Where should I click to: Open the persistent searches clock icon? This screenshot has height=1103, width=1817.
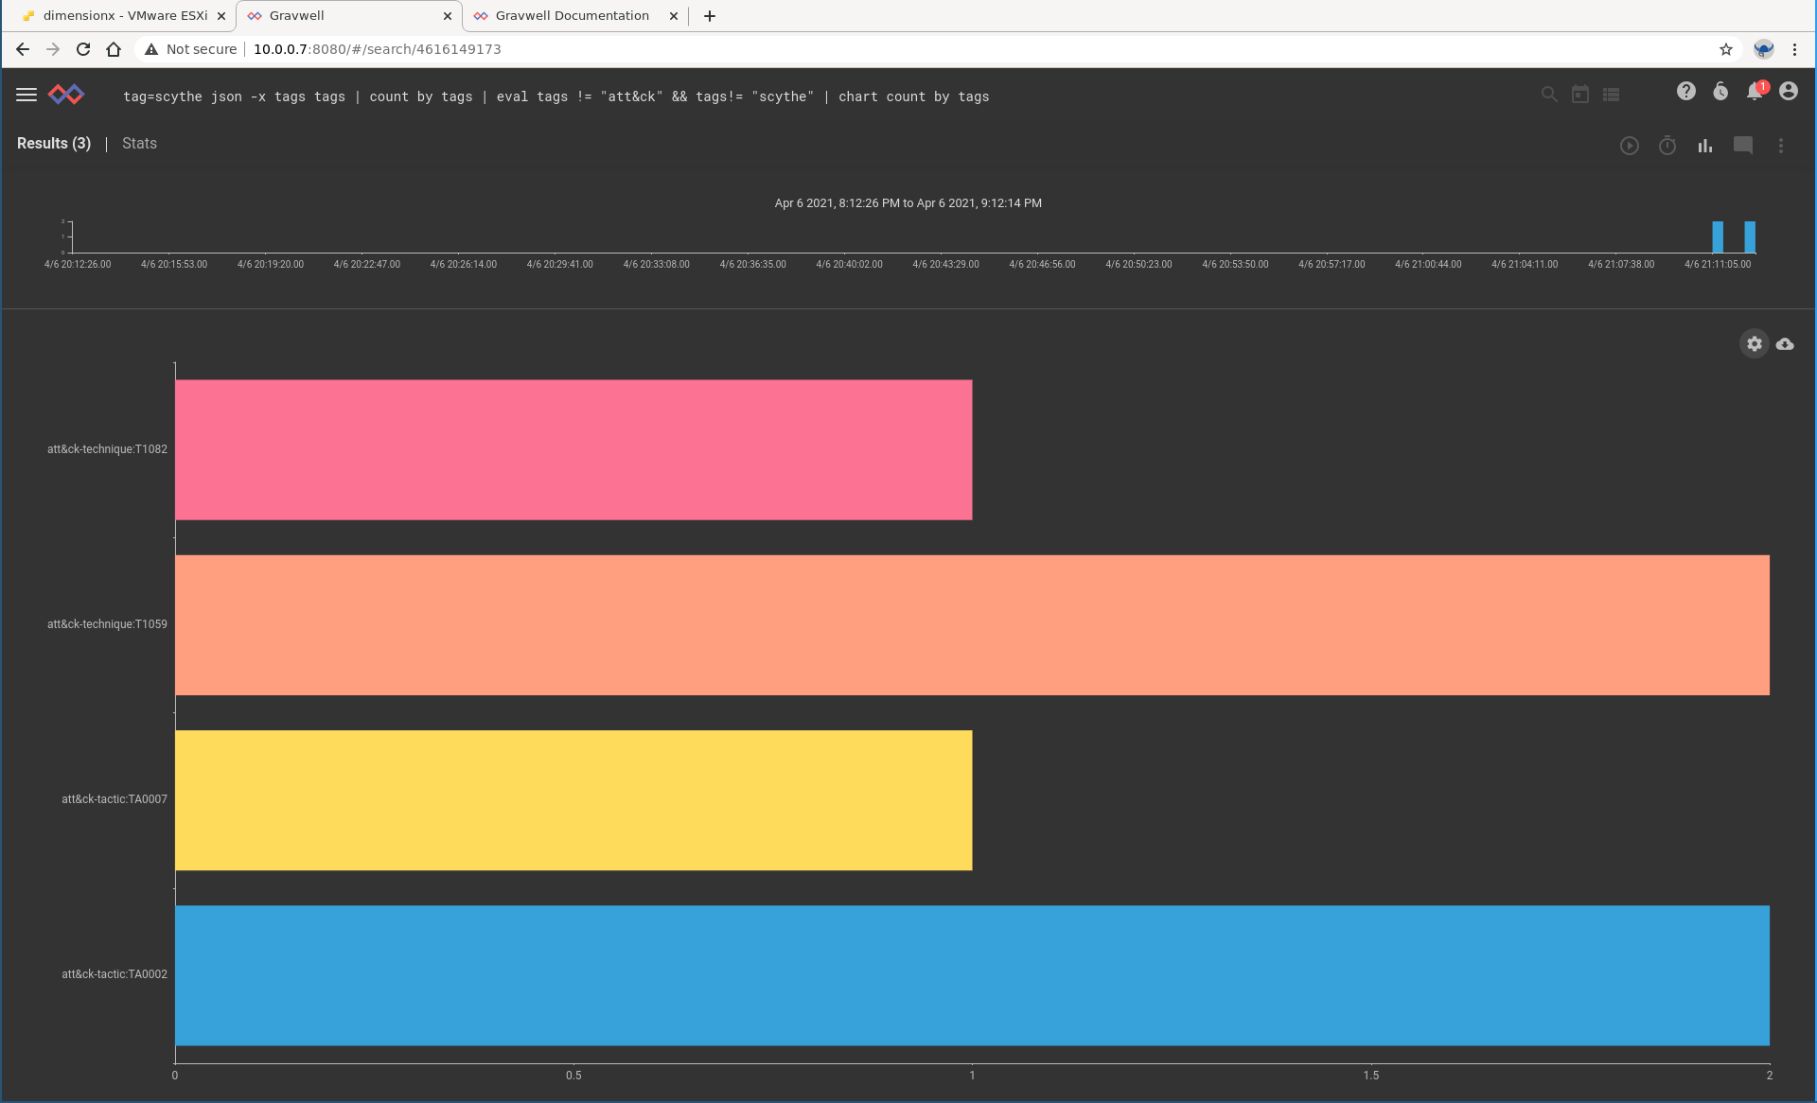point(1720,91)
